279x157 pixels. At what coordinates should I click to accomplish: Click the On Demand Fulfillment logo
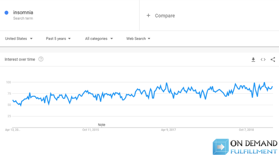[x=245, y=147]
